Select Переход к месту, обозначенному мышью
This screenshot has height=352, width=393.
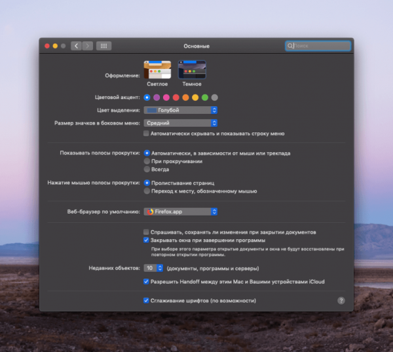coord(147,191)
